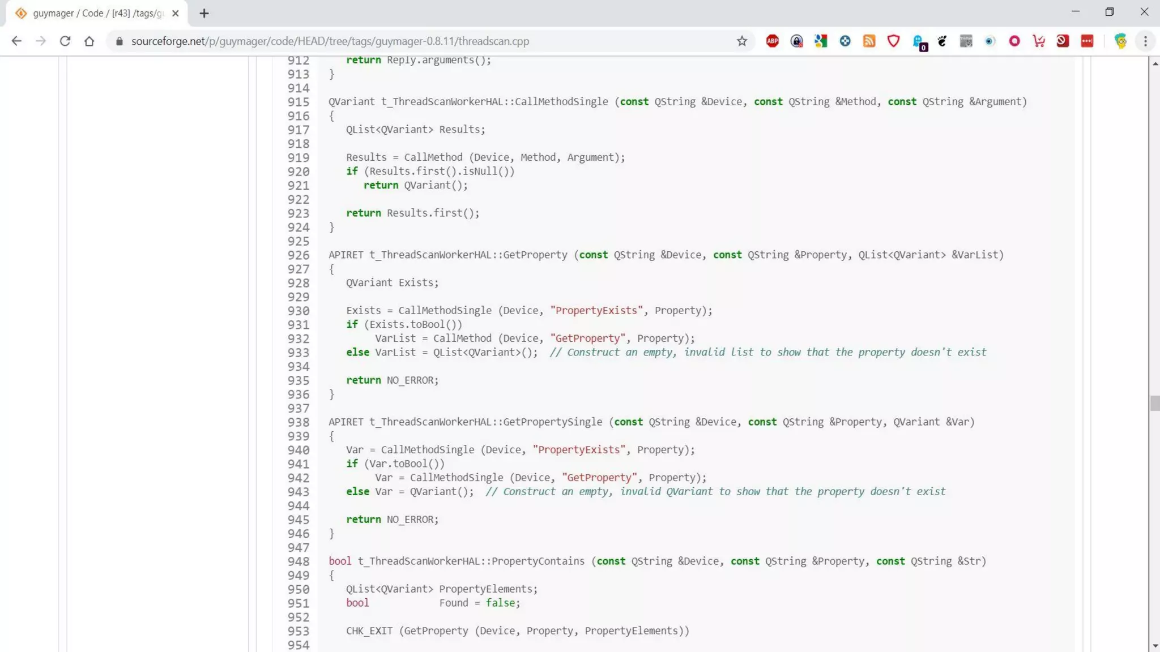This screenshot has height=652, width=1160.
Task: Click the red shield extension icon
Action: point(893,41)
